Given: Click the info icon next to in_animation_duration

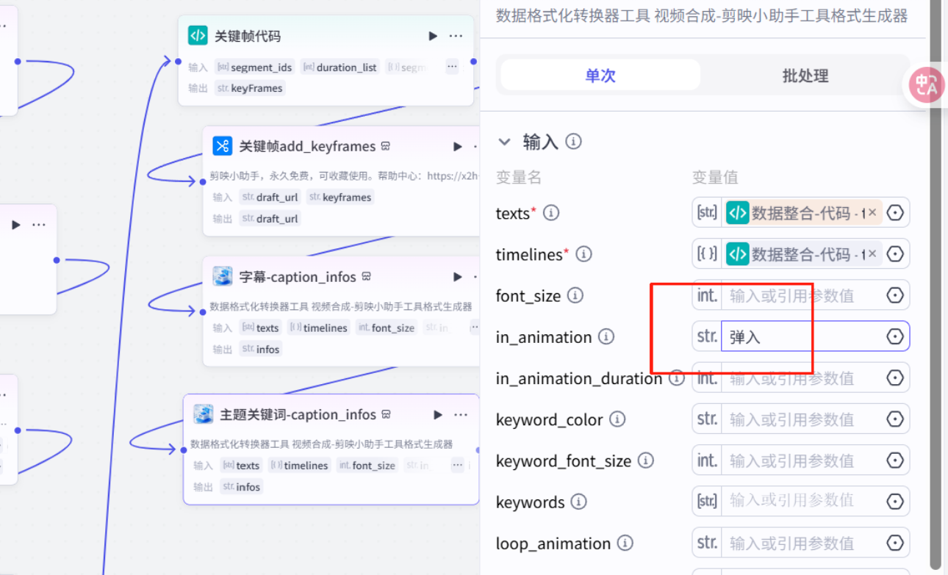Looking at the screenshot, I should coord(675,377).
